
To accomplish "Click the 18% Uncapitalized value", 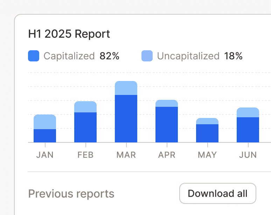I will click(233, 56).
